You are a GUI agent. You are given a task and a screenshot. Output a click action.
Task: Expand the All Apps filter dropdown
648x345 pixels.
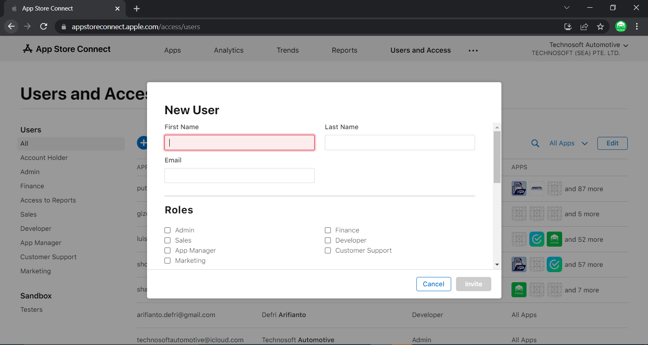(568, 143)
